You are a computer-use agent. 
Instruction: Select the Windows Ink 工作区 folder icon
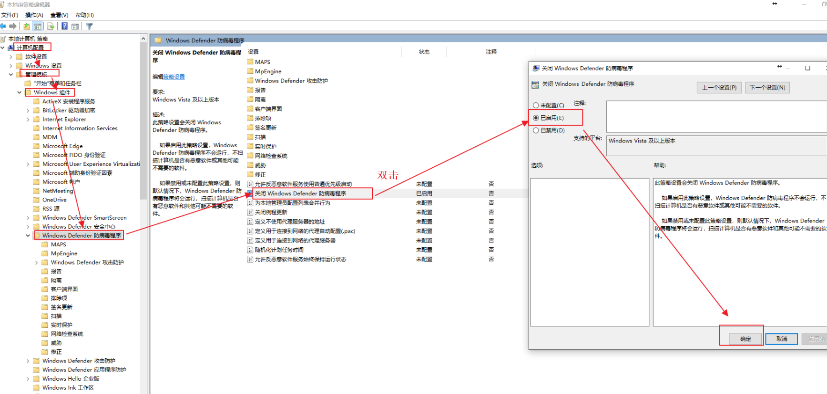click(36, 388)
